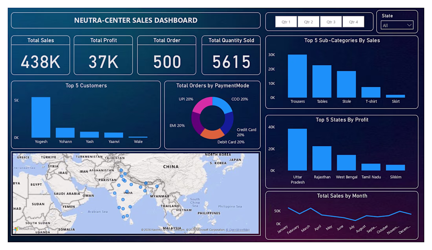Click the Wale label in Top 5 Customers

pyautogui.click(x=138, y=142)
